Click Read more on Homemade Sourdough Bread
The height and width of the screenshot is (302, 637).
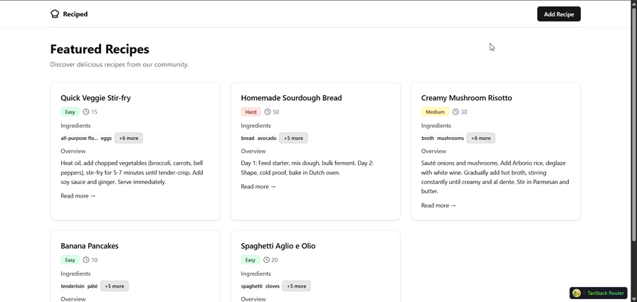[258, 186]
